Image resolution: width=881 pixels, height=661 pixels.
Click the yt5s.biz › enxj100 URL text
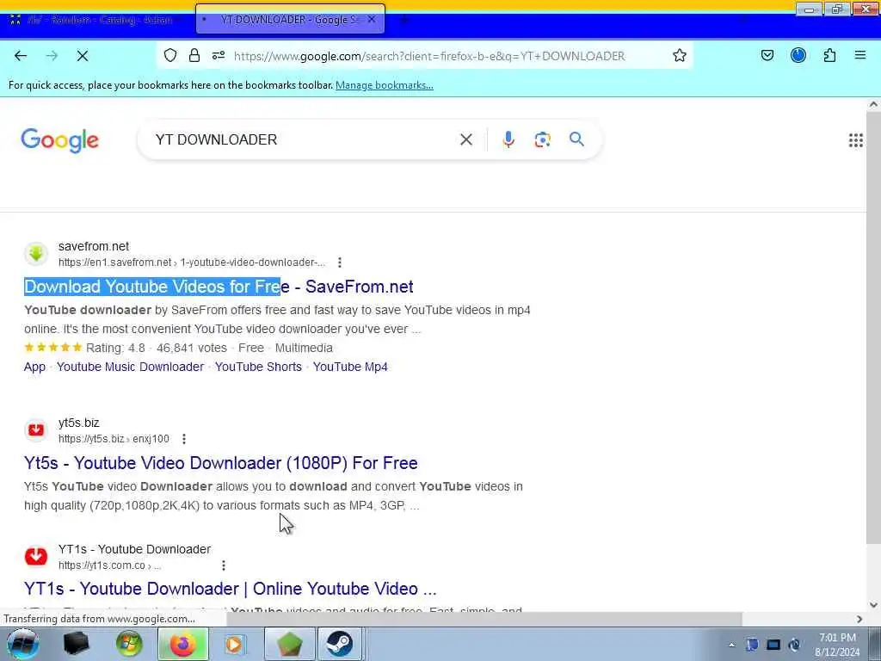tap(114, 439)
